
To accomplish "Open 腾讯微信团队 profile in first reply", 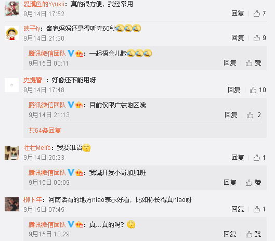I will tap(47, 54).
